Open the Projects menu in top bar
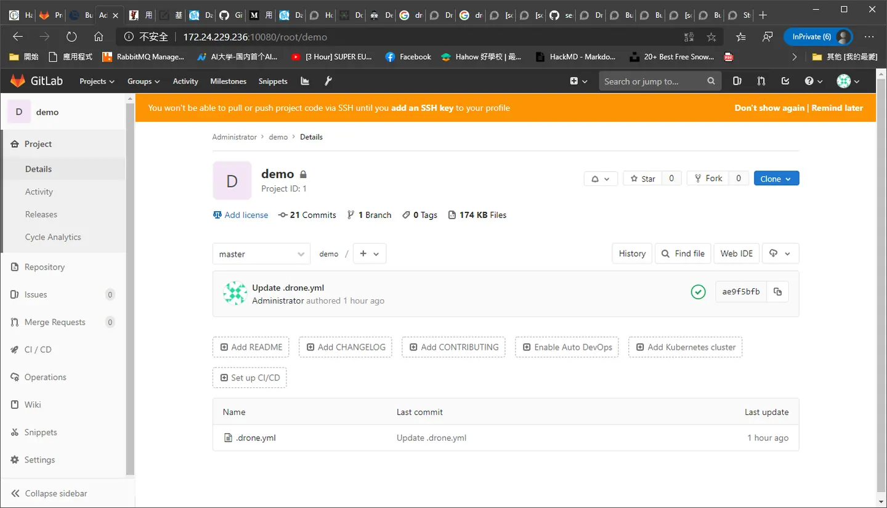The image size is (887, 508). [x=97, y=81]
